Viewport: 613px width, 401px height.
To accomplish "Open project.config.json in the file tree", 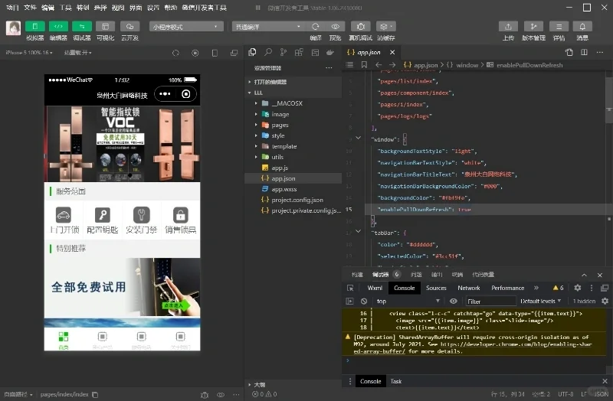I will coord(293,200).
